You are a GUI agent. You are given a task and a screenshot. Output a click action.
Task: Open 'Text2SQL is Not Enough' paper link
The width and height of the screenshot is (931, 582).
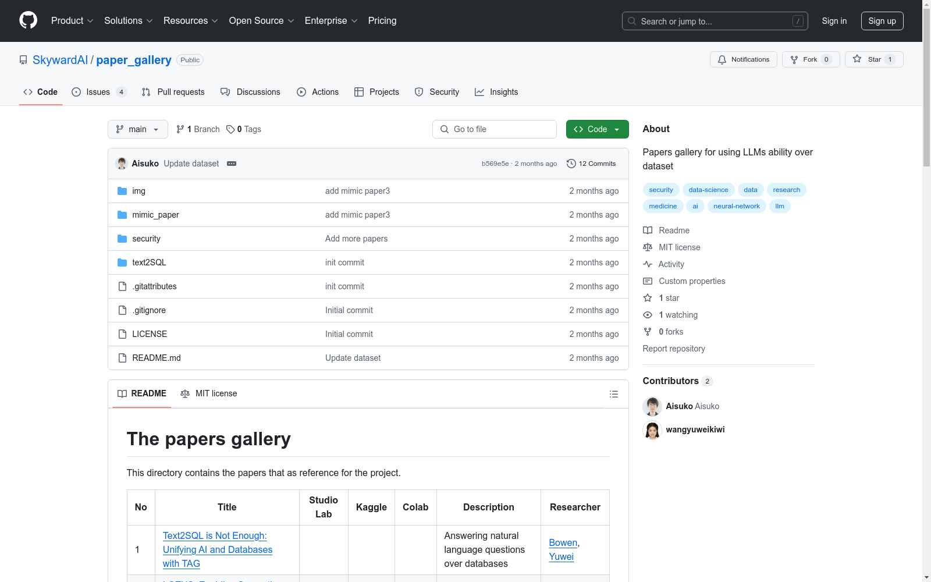(218, 549)
